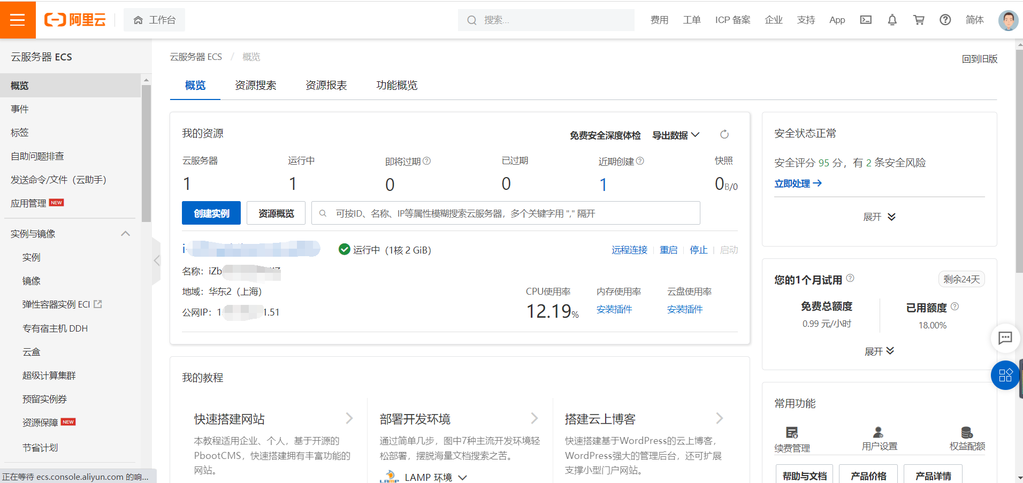Image resolution: width=1023 pixels, height=483 pixels.
Task: Show the help tooltip beside 即将过期
Action: 426,161
